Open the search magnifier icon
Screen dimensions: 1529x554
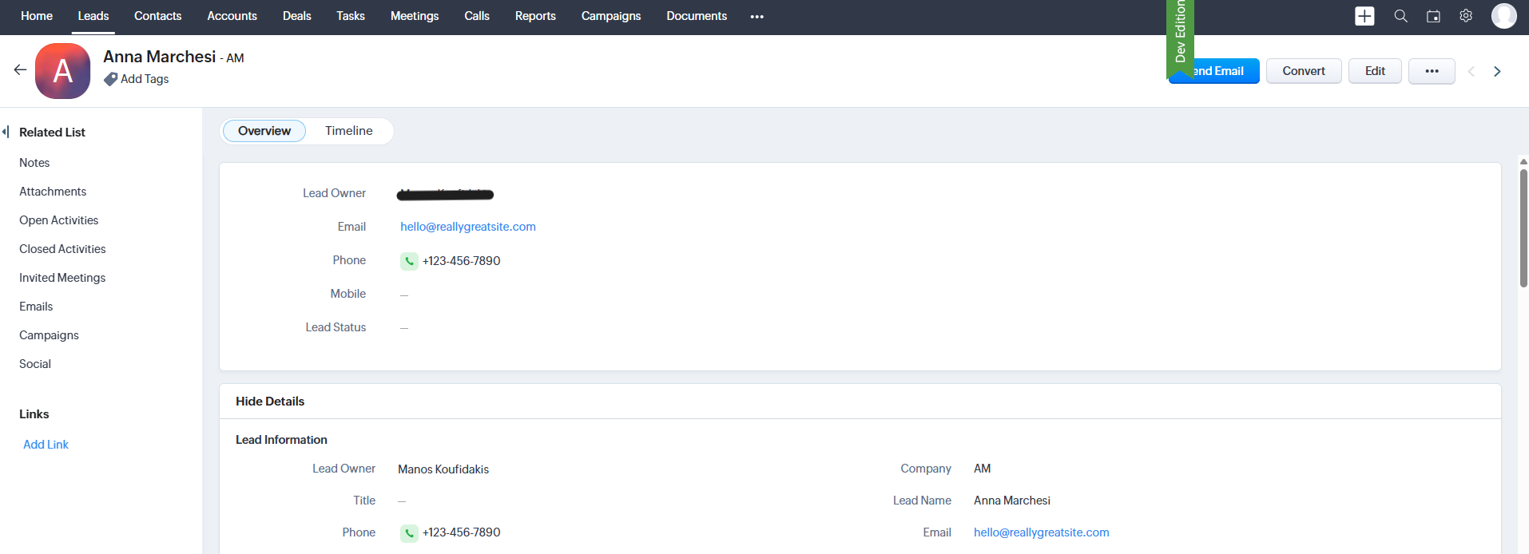tap(1400, 16)
